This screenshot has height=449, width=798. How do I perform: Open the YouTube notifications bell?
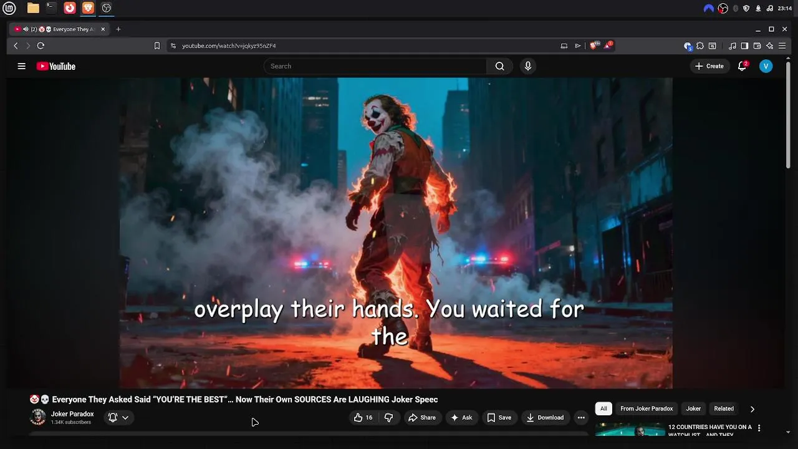742,66
